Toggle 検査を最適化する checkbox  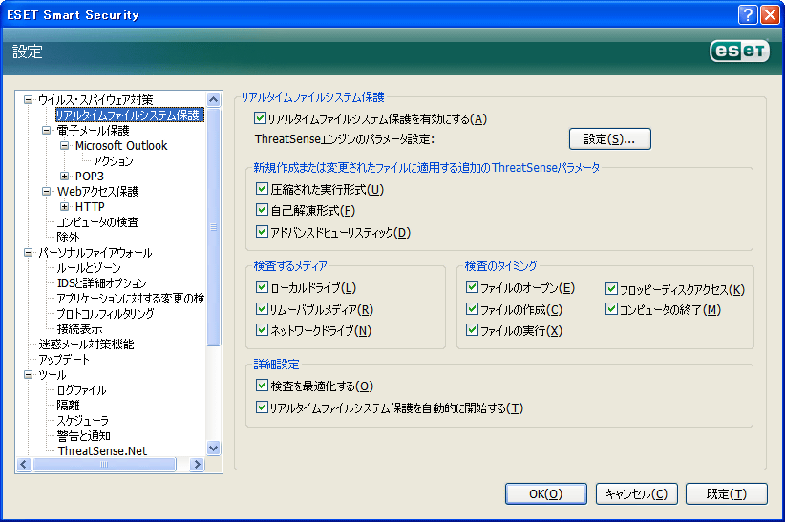coord(262,386)
